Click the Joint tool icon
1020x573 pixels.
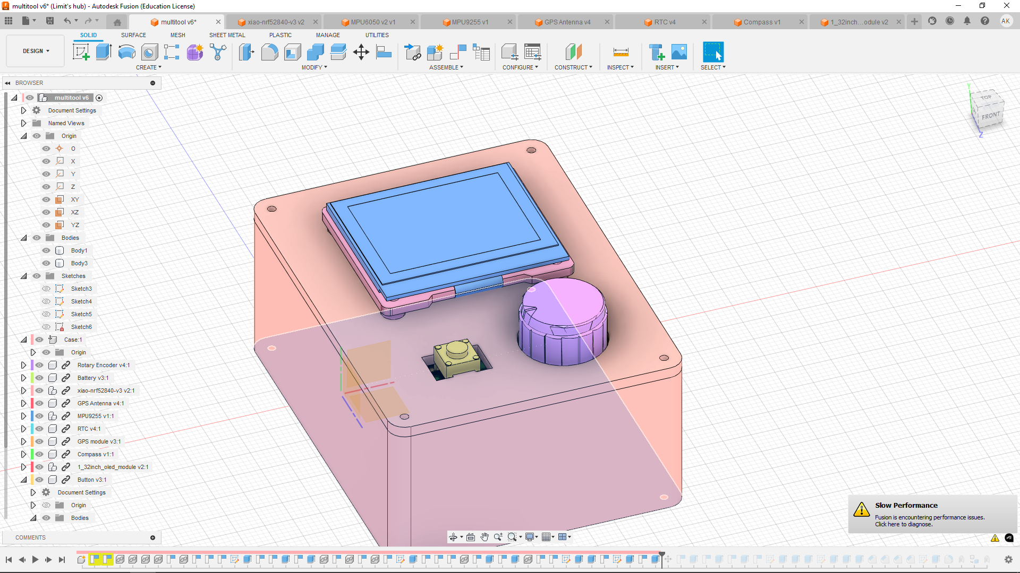[457, 52]
